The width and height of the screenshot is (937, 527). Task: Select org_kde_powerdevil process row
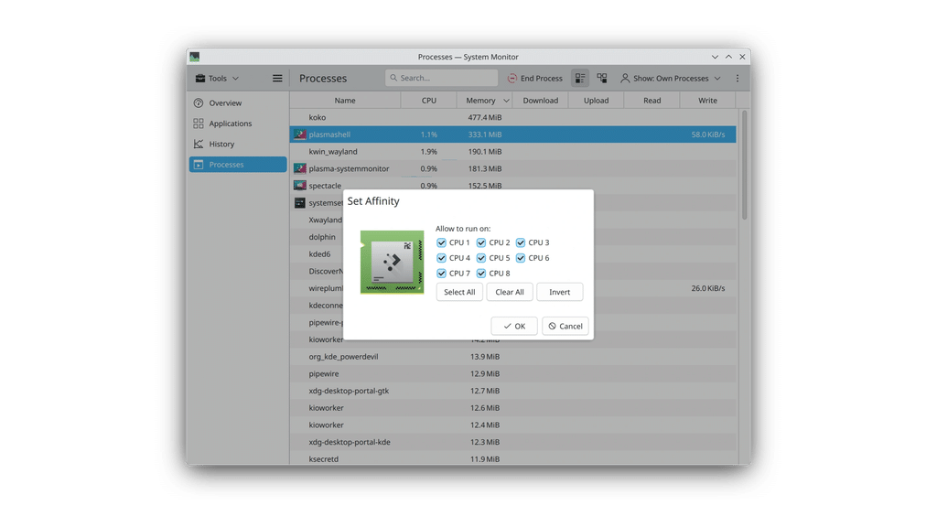[512, 357]
